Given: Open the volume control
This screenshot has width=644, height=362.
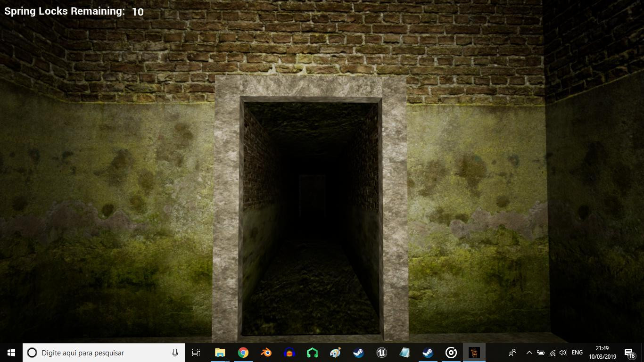Looking at the screenshot, I should [563, 353].
